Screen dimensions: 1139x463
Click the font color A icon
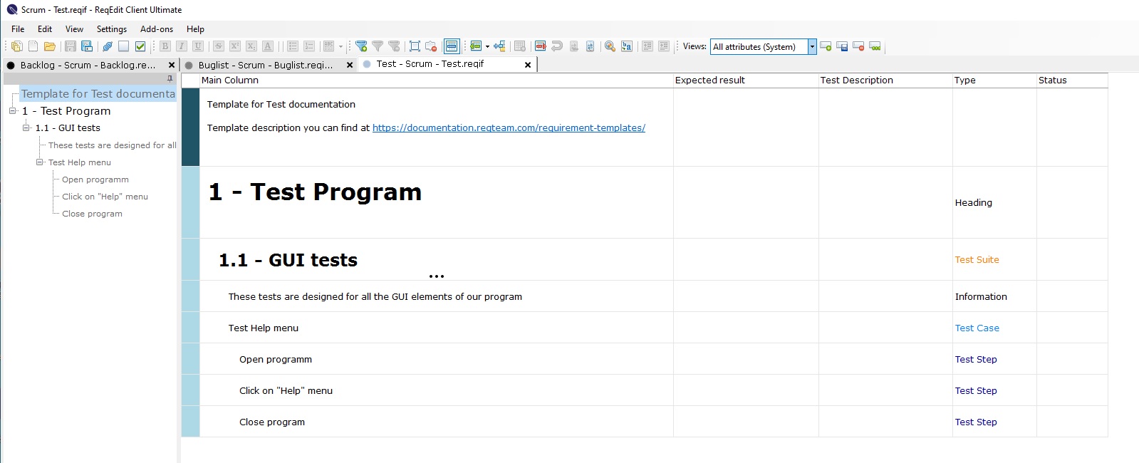[x=268, y=46]
